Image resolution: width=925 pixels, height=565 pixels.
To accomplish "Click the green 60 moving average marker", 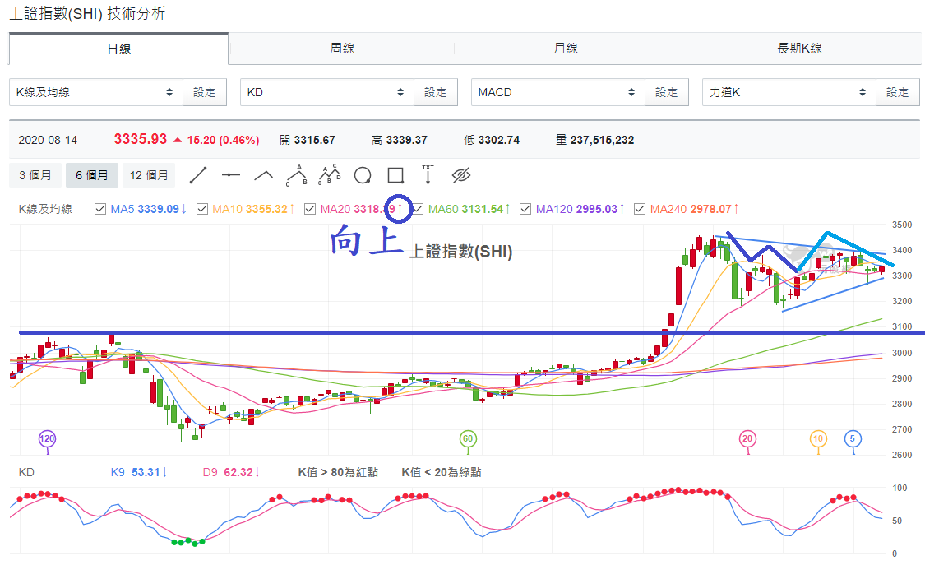I will coord(468,439).
